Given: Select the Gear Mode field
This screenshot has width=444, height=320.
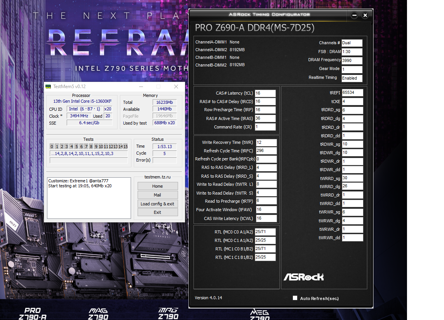Looking at the screenshot, I should (352, 69).
